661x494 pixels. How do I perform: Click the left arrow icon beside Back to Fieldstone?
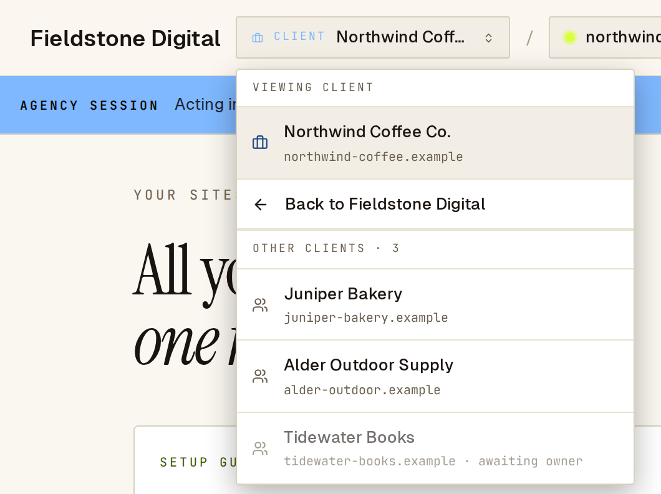(x=261, y=205)
